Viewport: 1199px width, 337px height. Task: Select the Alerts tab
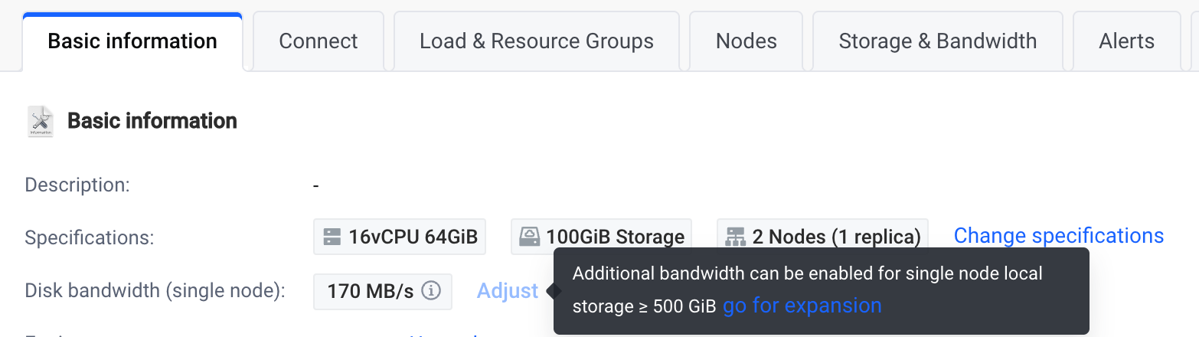click(1127, 41)
